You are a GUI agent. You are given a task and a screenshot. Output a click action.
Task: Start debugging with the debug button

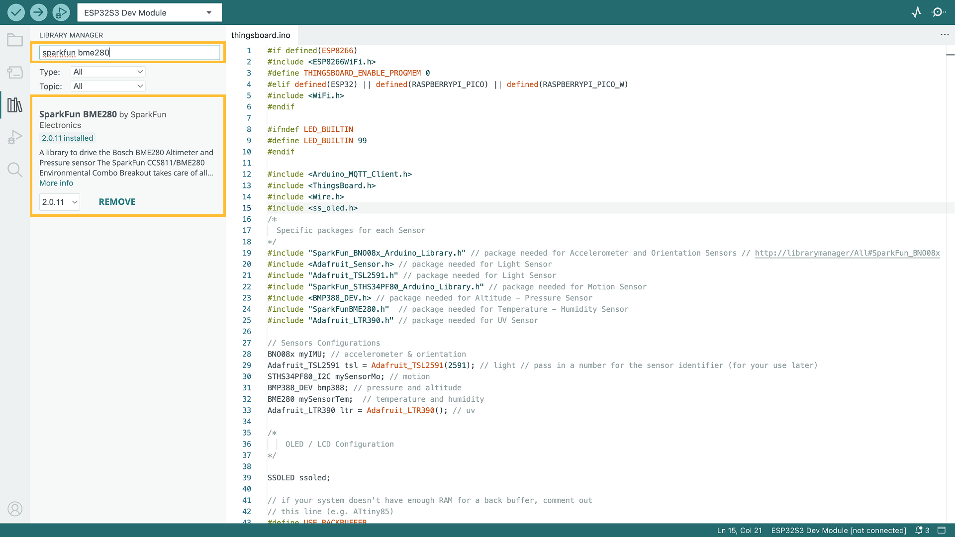click(61, 12)
